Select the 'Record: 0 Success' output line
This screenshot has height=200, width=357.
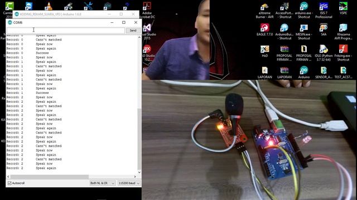click(27, 53)
